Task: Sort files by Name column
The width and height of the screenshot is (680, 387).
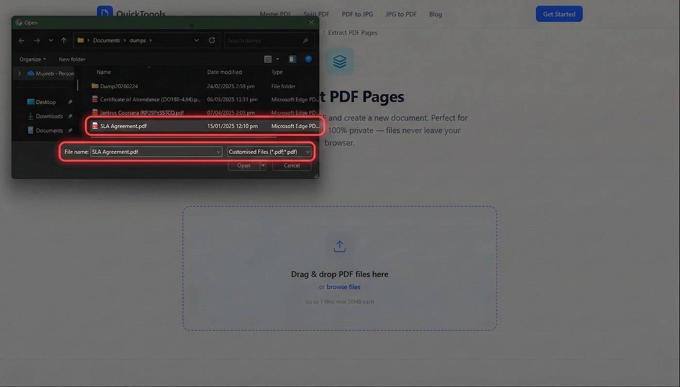Action: [x=103, y=72]
